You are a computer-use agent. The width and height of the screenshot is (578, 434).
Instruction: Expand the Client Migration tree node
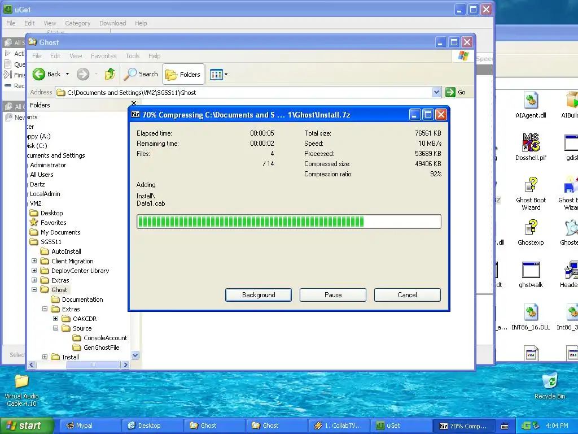[x=34, y=261]
